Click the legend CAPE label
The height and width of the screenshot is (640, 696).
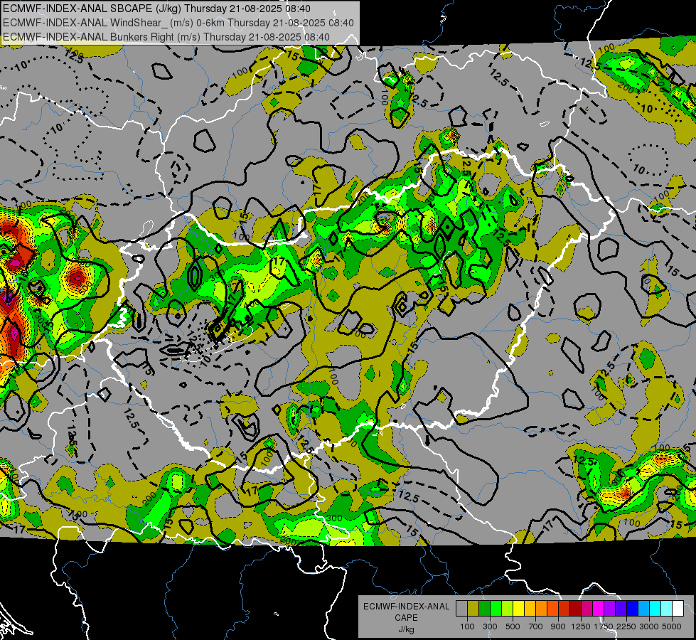tap(407, 617)
